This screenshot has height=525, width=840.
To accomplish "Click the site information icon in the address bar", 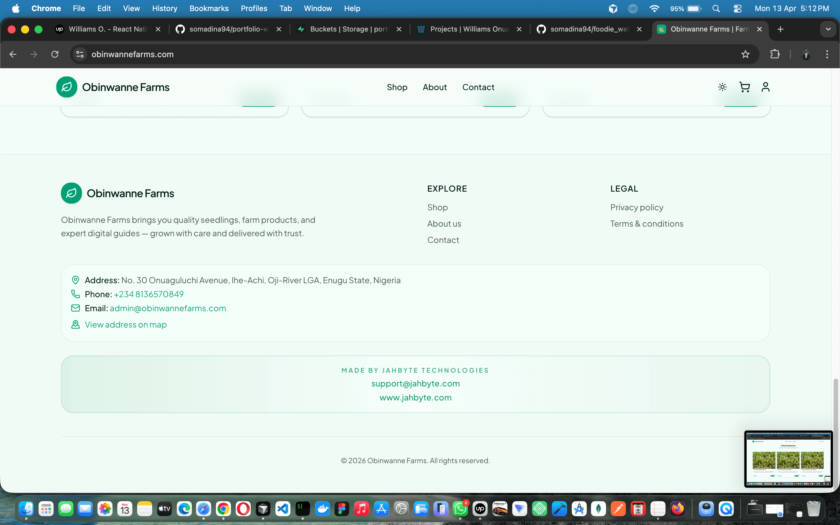I will pos(80,54).
